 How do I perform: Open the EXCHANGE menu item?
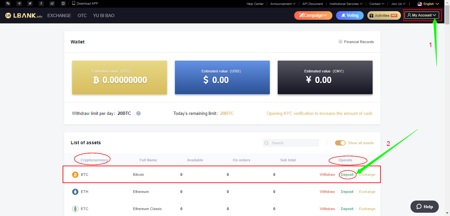pyautogui.click(x=59, y=15)
